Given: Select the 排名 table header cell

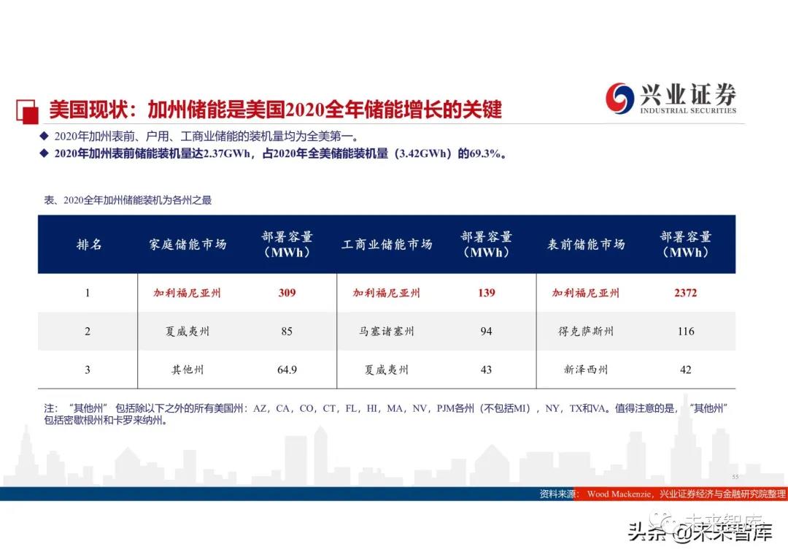Looking at the screenshot, I should 88,245.
